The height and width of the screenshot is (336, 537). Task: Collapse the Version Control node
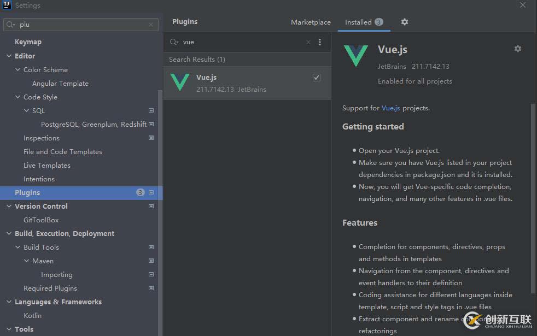pos(9,207)
